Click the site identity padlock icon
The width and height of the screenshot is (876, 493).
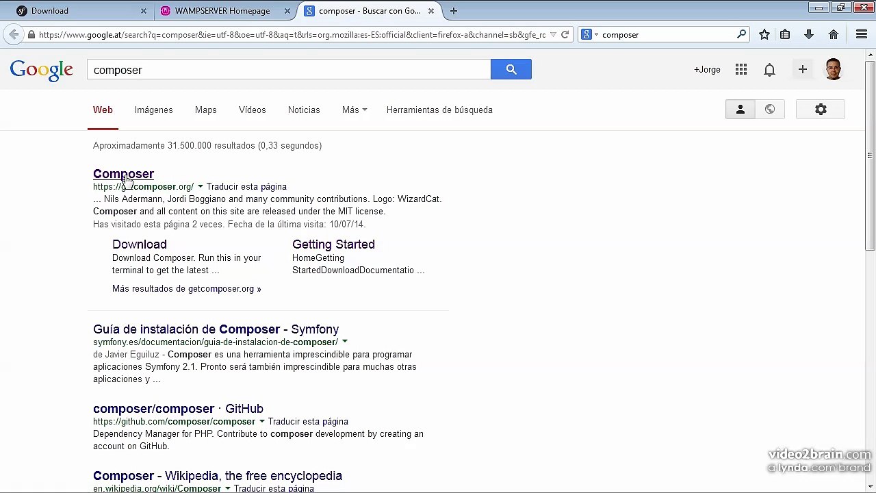[31, 34]
